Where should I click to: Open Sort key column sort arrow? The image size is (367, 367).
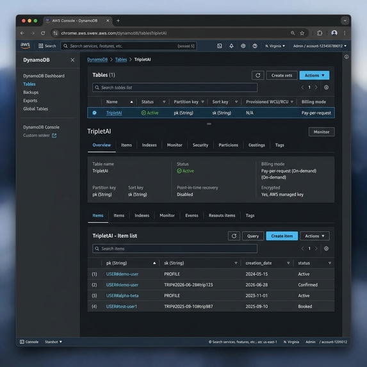[236, 102]
